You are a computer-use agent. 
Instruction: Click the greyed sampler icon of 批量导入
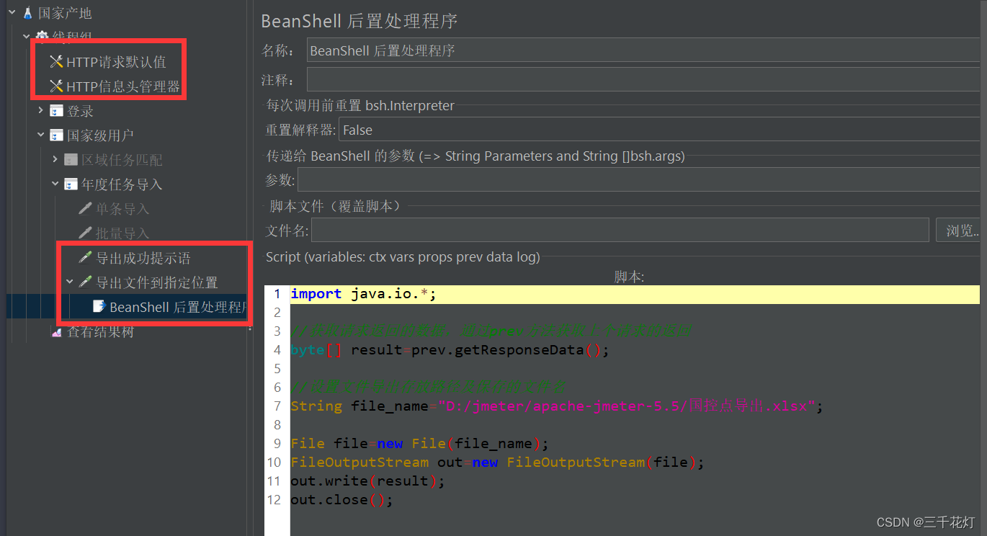click(85, 233)
